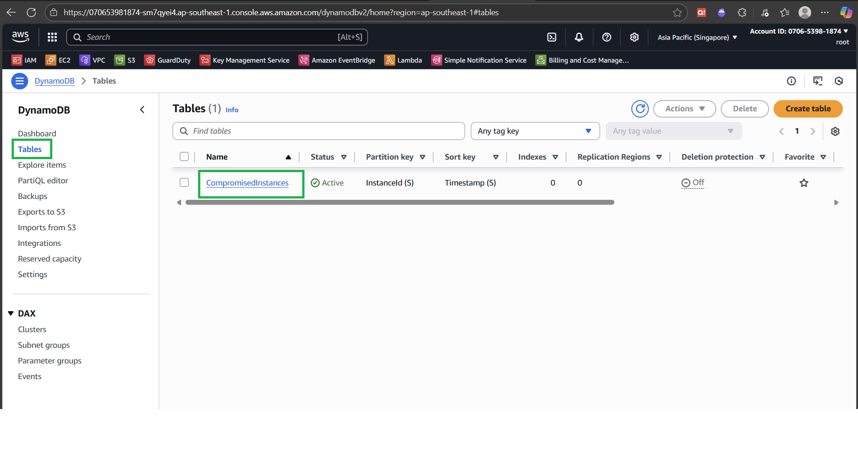
Task: Collapse the DynamoDB side navigation
Action: pyautogui.click(x=142, y=110)
